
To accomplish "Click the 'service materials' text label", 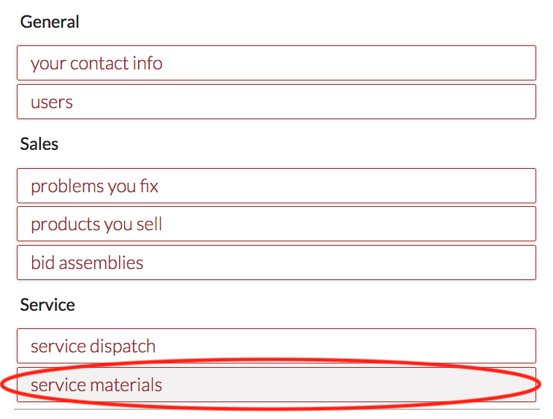I will [96, 385].
